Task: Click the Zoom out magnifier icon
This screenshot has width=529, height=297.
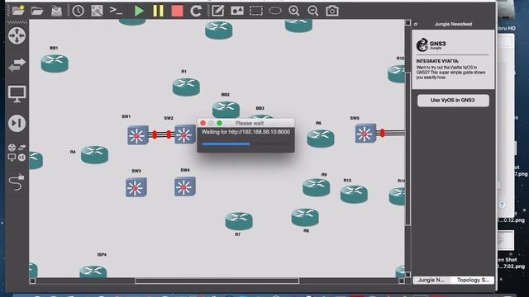Action: pos(312,11)
